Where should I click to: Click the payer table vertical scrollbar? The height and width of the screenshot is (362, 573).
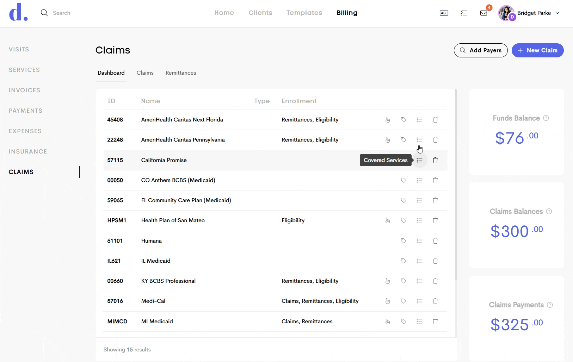(x=456, y=185)
